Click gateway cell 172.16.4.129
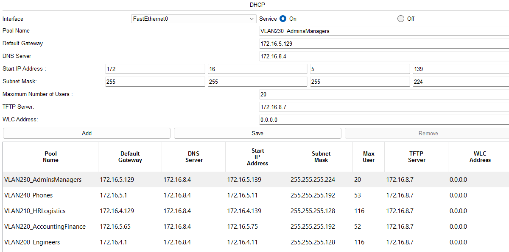 click(130, 211)
